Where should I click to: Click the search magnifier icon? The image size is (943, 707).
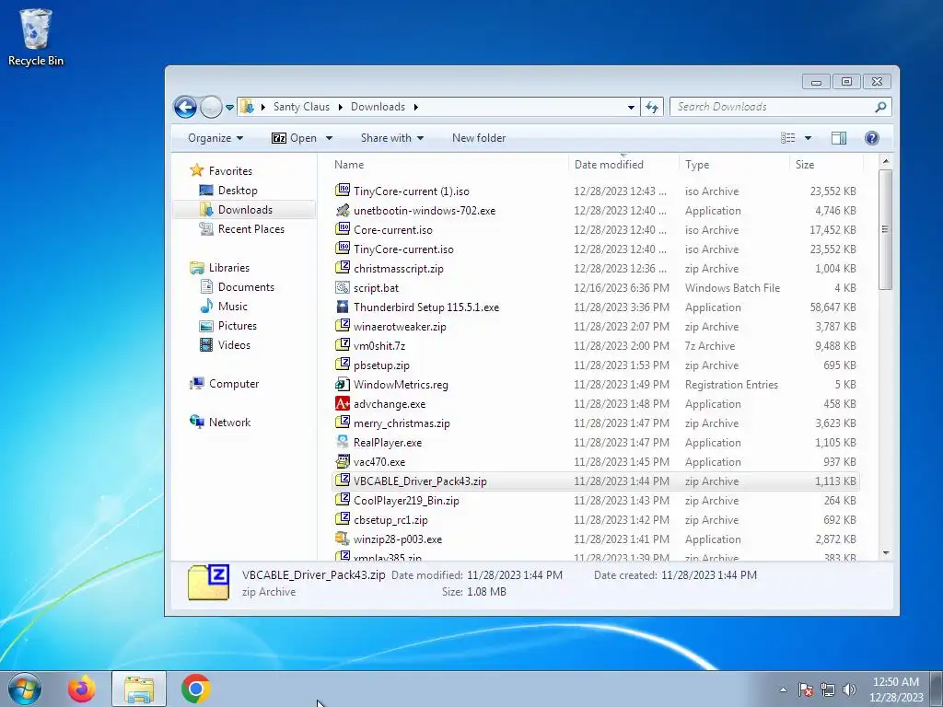(880, 107)
